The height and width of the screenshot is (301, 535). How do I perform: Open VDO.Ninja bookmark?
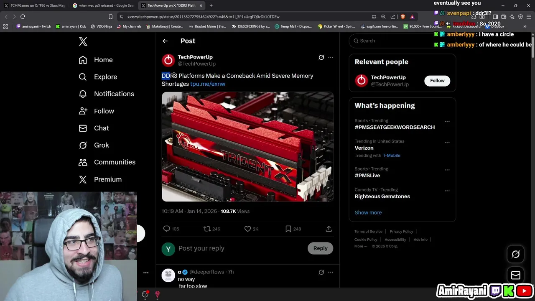[101, 26]
